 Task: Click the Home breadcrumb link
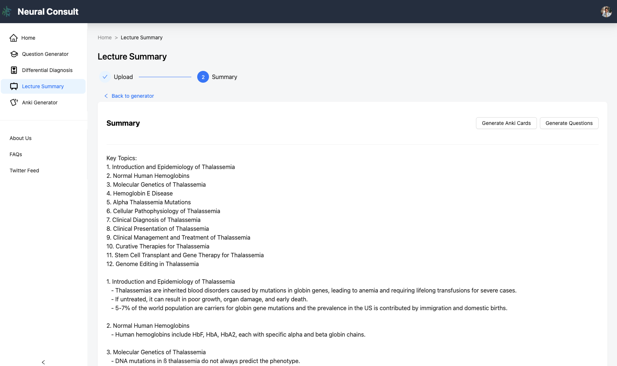click(x=105, y=37)
